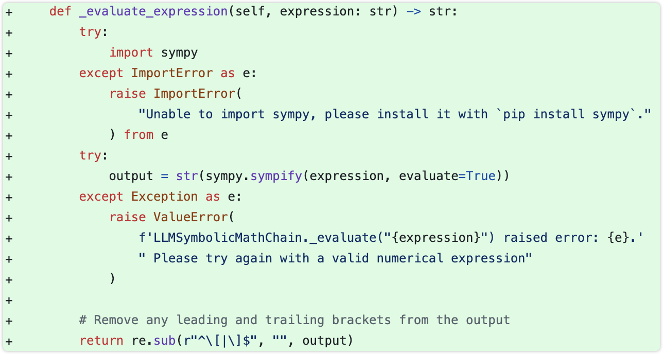Image resolution: width=663 pixels, height=354 pixels.
Task: Click the 'from e' clause
Action: pyautogui.click(x=146, y=135)
